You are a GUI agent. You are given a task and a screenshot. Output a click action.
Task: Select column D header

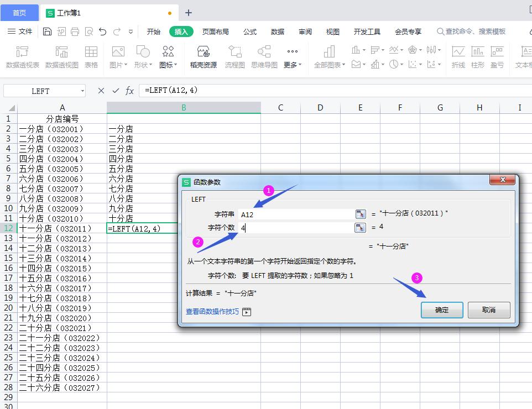click(x=320, y=108)
